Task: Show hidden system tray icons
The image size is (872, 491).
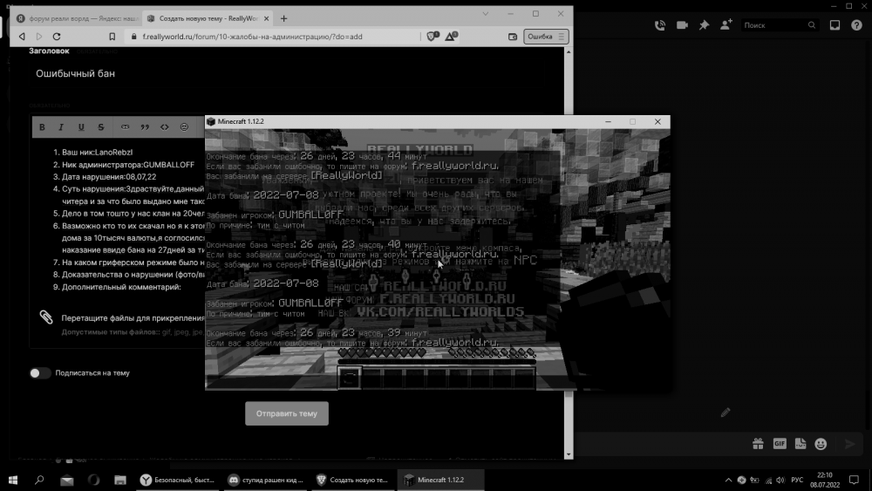Action: [728, 480]
